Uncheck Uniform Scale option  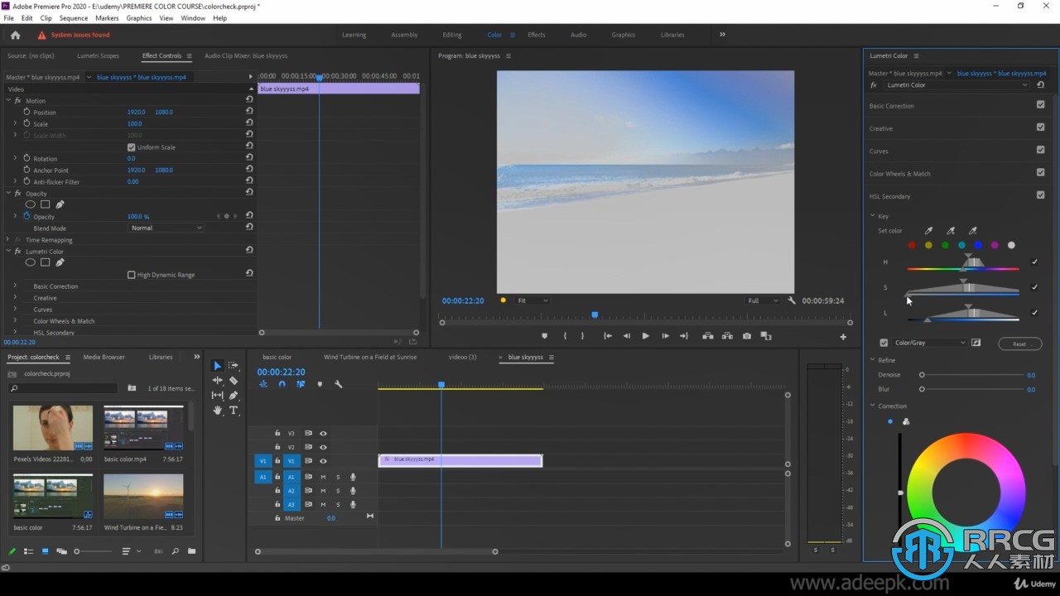click(x=131, y=147)
